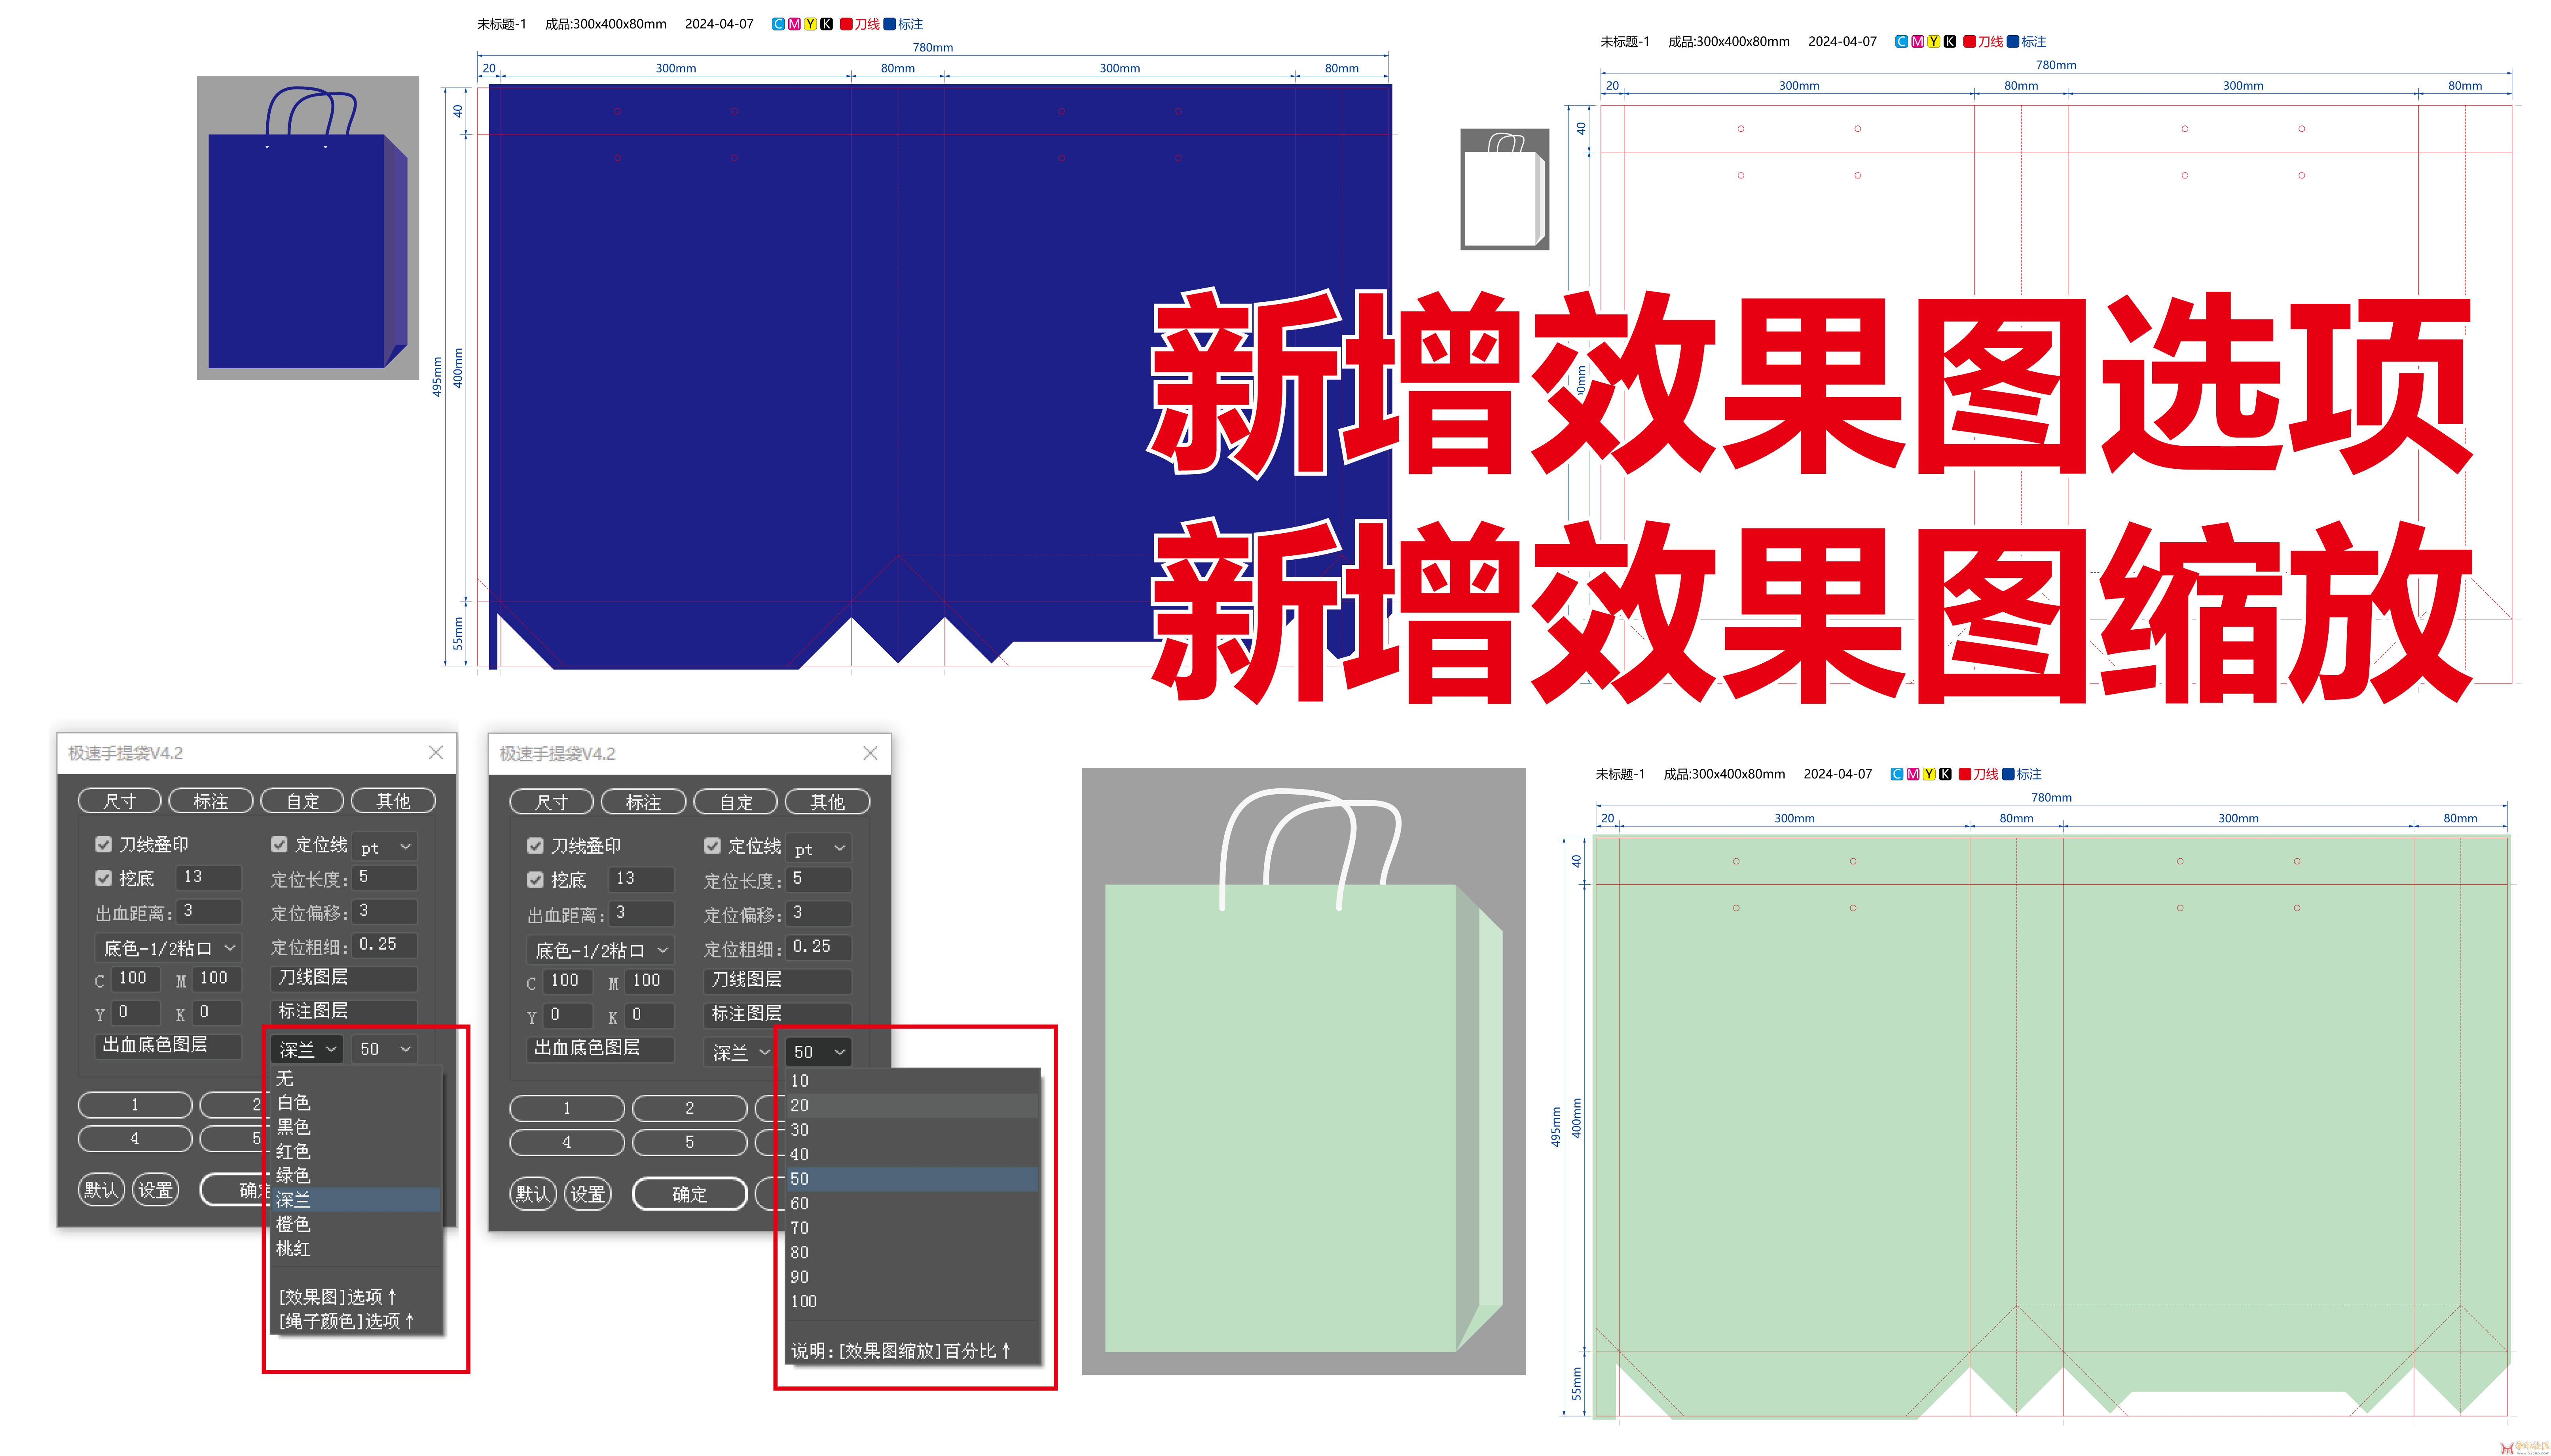The image size is (2551, 1456).
Task: Choose 黑色 from the effect color list
Action: coord(355,1126)
